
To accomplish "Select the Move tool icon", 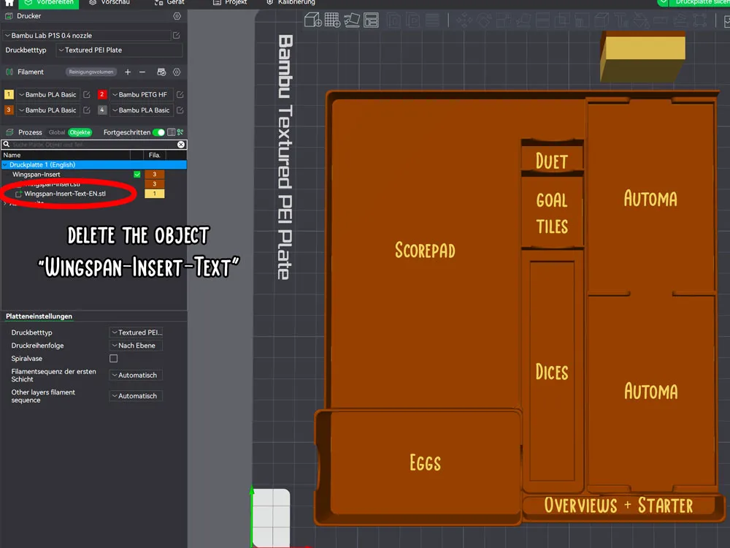I will pos(464,20).
